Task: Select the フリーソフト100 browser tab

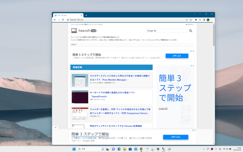Action: [68, 15]
